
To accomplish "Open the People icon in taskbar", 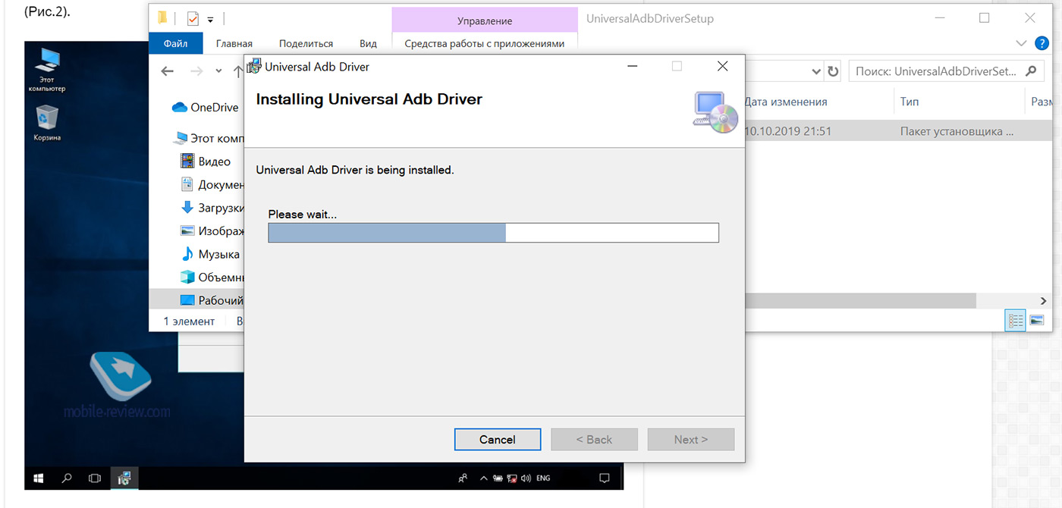I will coord(463,478).
